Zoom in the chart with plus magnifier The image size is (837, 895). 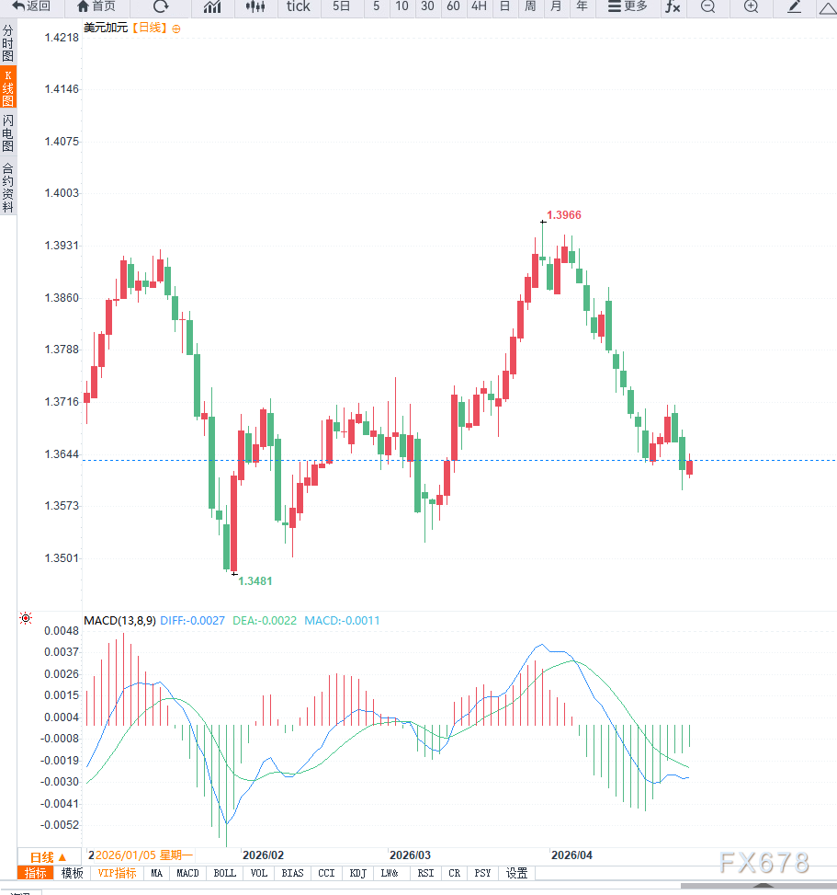pyautogui.click(x=752, y=6)
